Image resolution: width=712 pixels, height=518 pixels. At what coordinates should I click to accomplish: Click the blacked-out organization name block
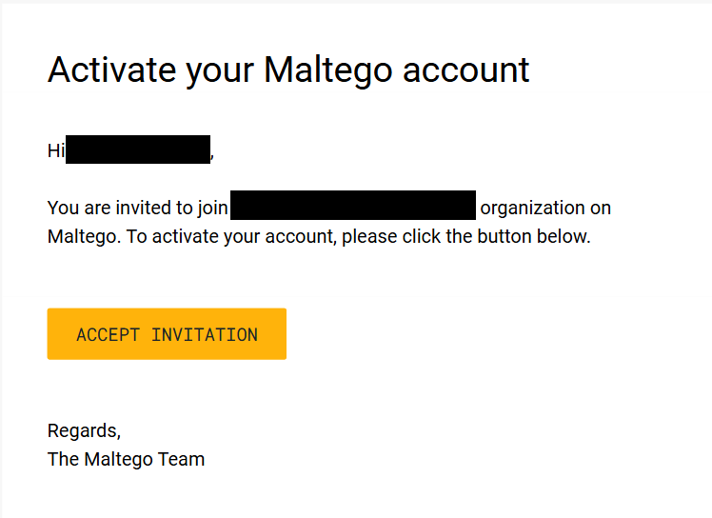click(x=353, y=206)
